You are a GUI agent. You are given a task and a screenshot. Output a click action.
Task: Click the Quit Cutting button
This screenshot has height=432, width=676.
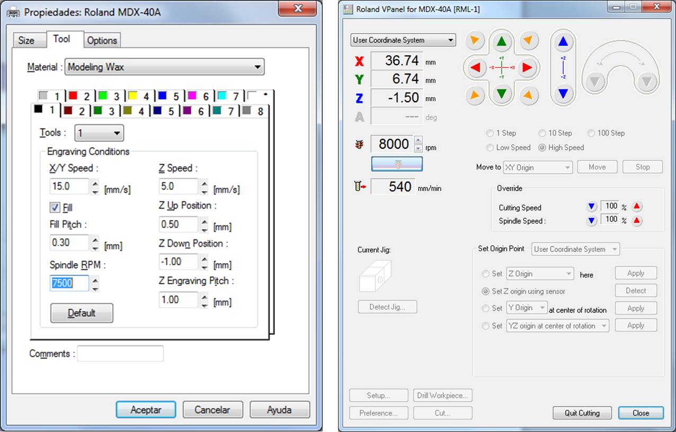(582, 413)
